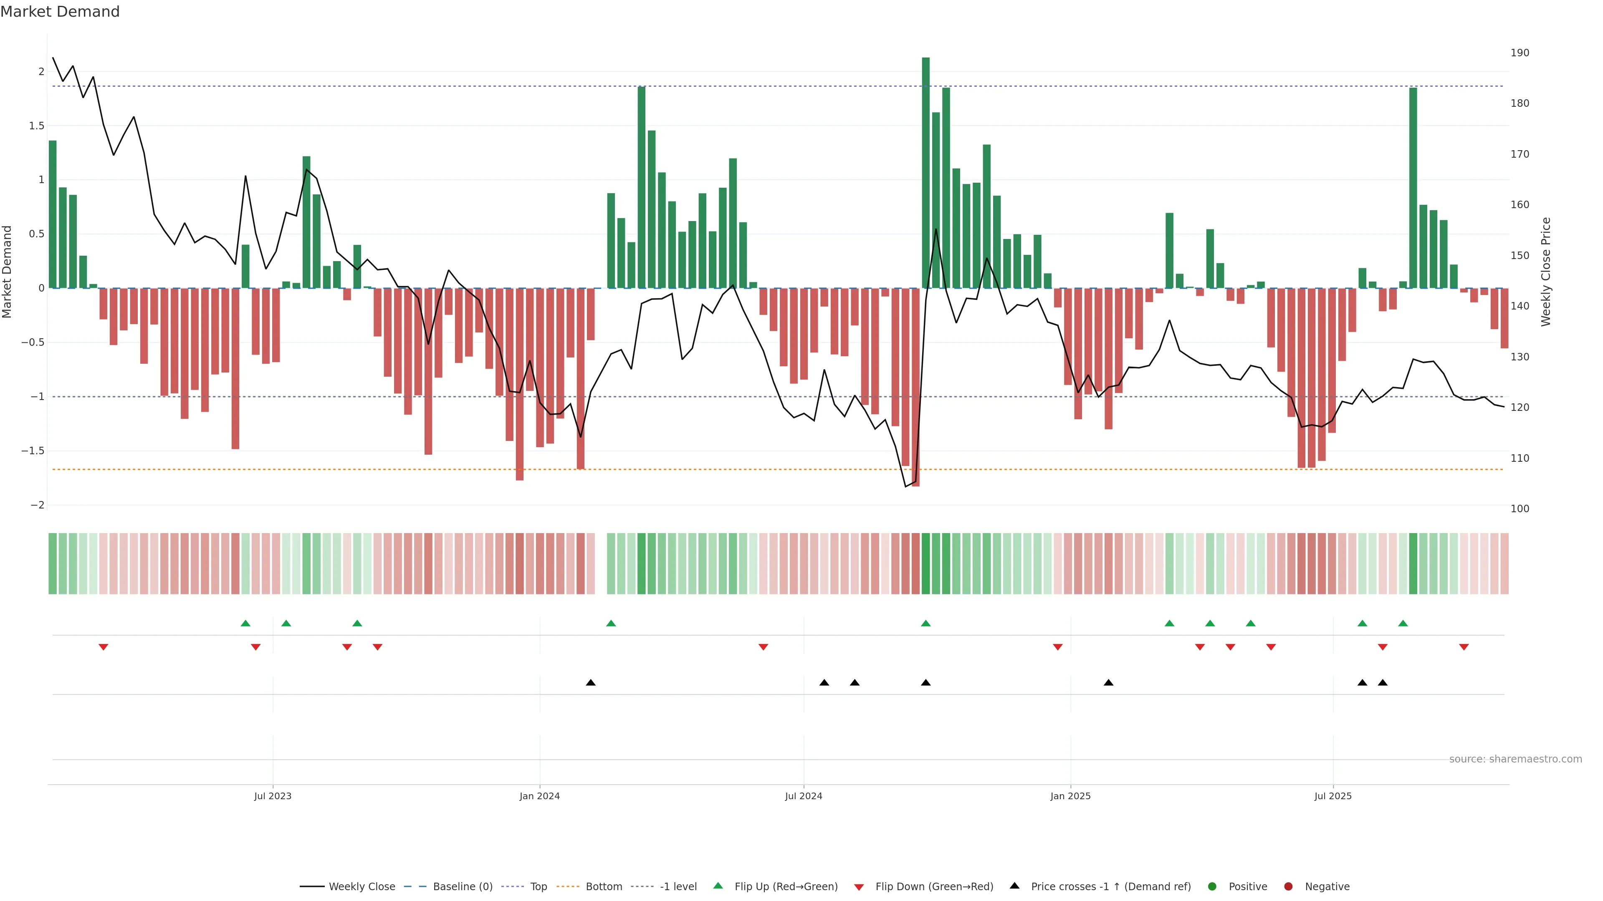Click the red Flip Down legend triangle

pos(859,887)
